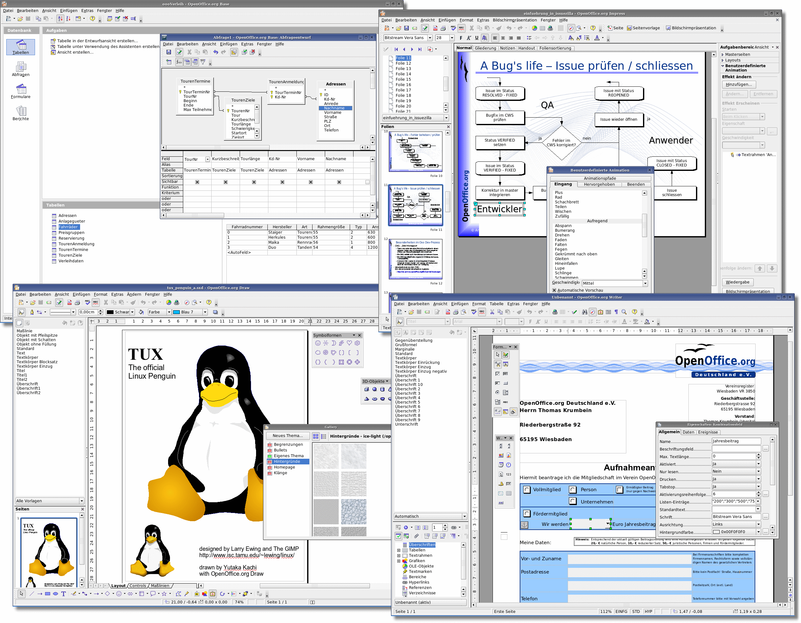This screenshot has height=623, width=801.
Task: Click the scissors cut icon in Writer
Action: [x=492, y=312]
